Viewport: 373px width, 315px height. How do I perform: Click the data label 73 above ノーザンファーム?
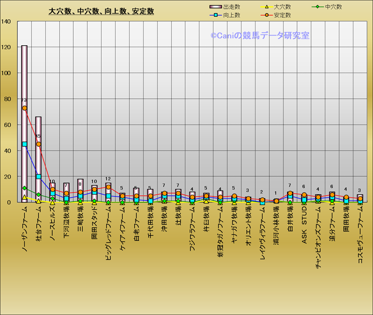tap(24, 100)
